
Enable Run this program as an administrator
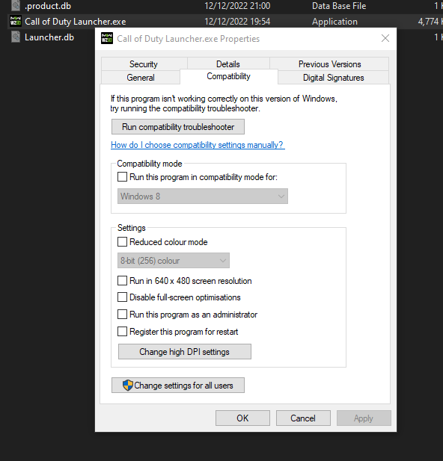(x=122, y=315)
